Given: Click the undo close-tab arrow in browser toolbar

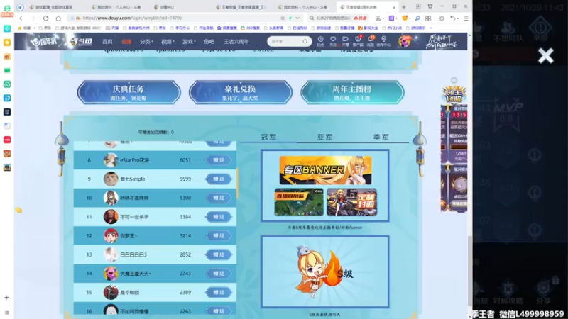Looking at the screenshot, I should point(453,18).
